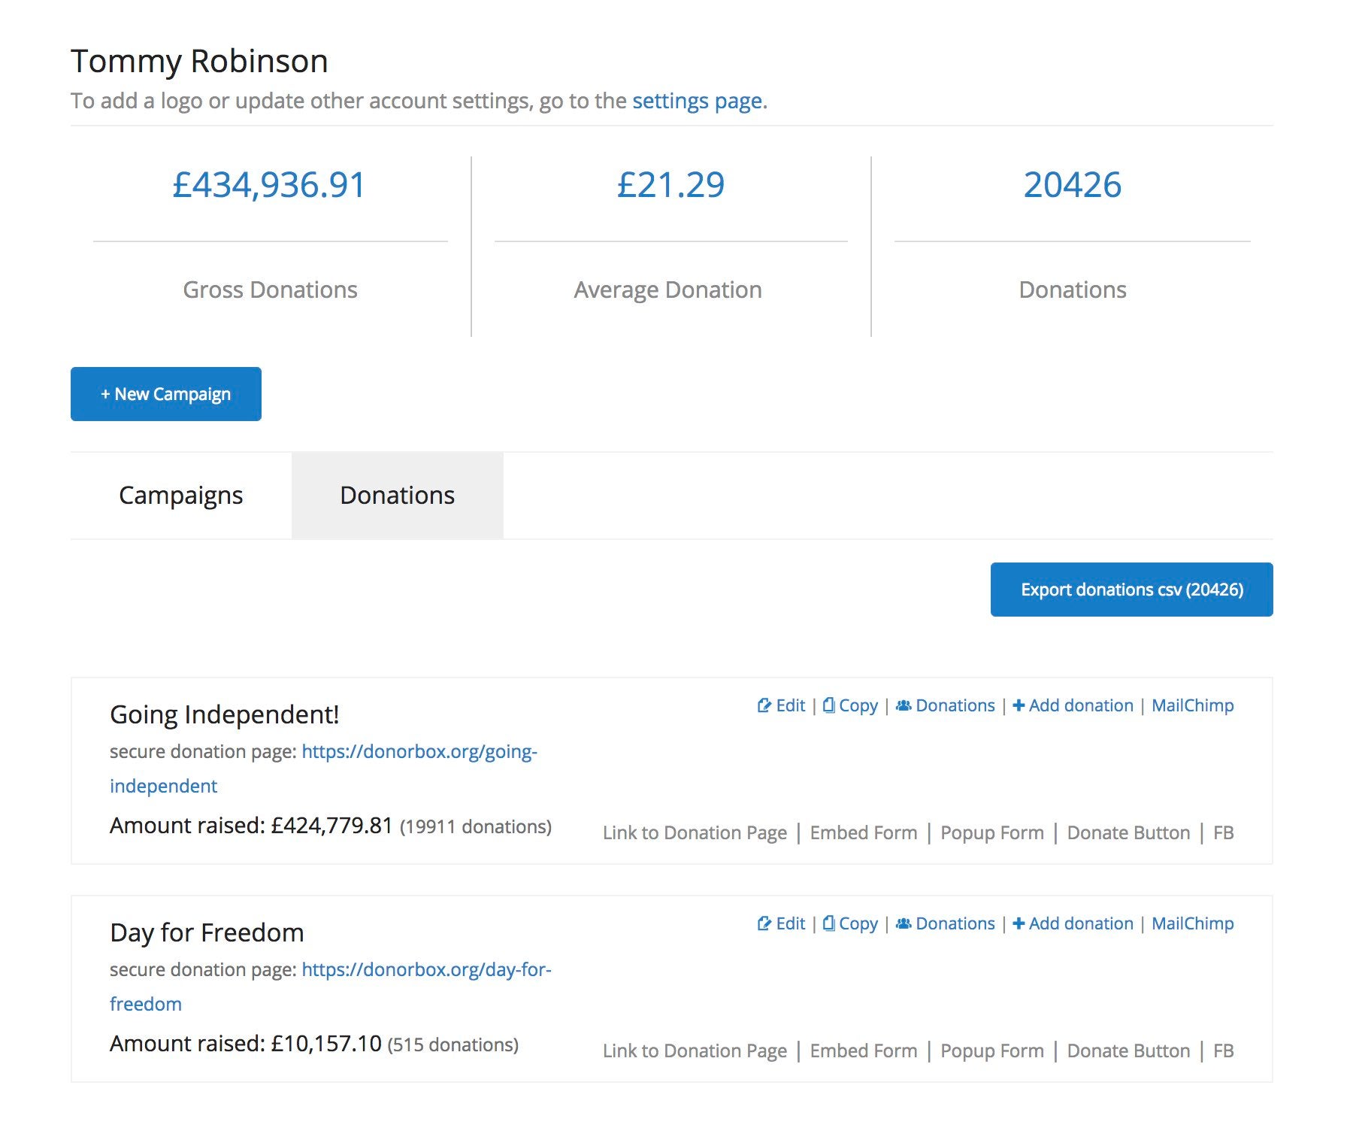Click MailChimp for Going Independent! campaign
This screenshot has height=1137, width=1347.
pyautogui.click(x=1192, y=705)
